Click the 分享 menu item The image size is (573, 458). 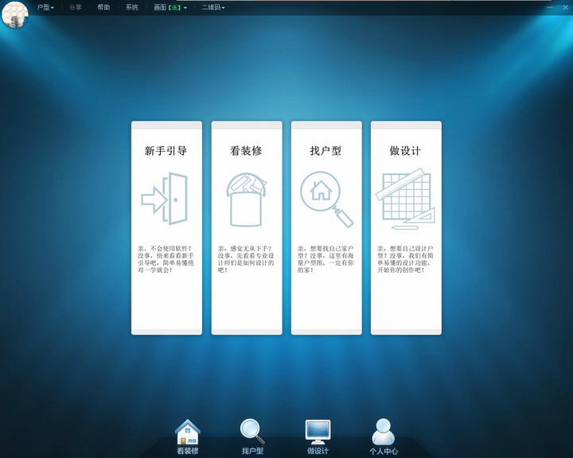75,7
